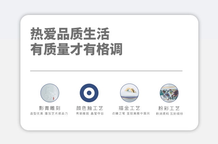
Task: Click the 描金工艺 title text
Action: [x=129, y=108]
